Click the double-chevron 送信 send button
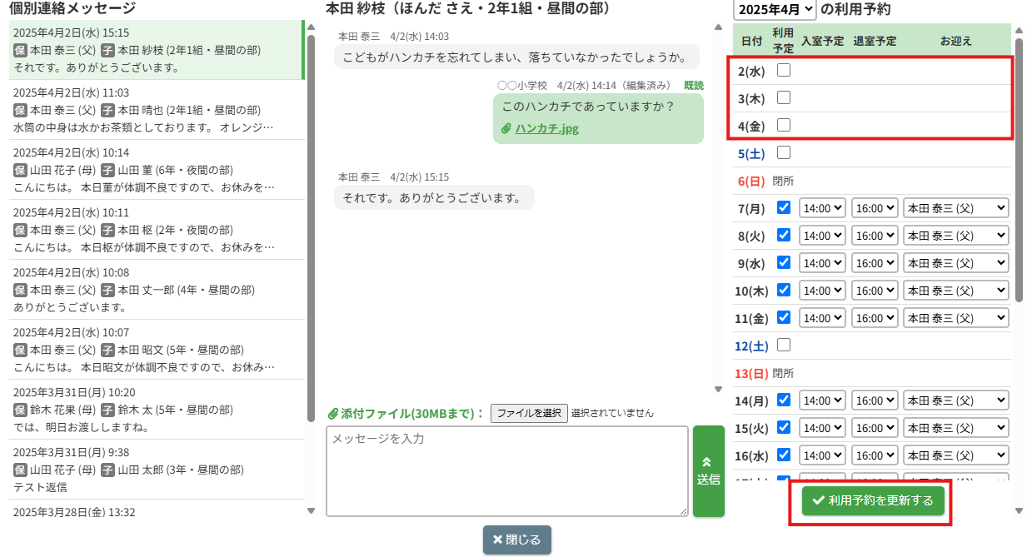1032x557 pixels. point(708,470)
